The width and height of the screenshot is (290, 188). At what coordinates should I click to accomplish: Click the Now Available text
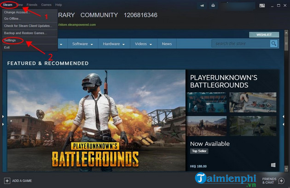[210, 144]
